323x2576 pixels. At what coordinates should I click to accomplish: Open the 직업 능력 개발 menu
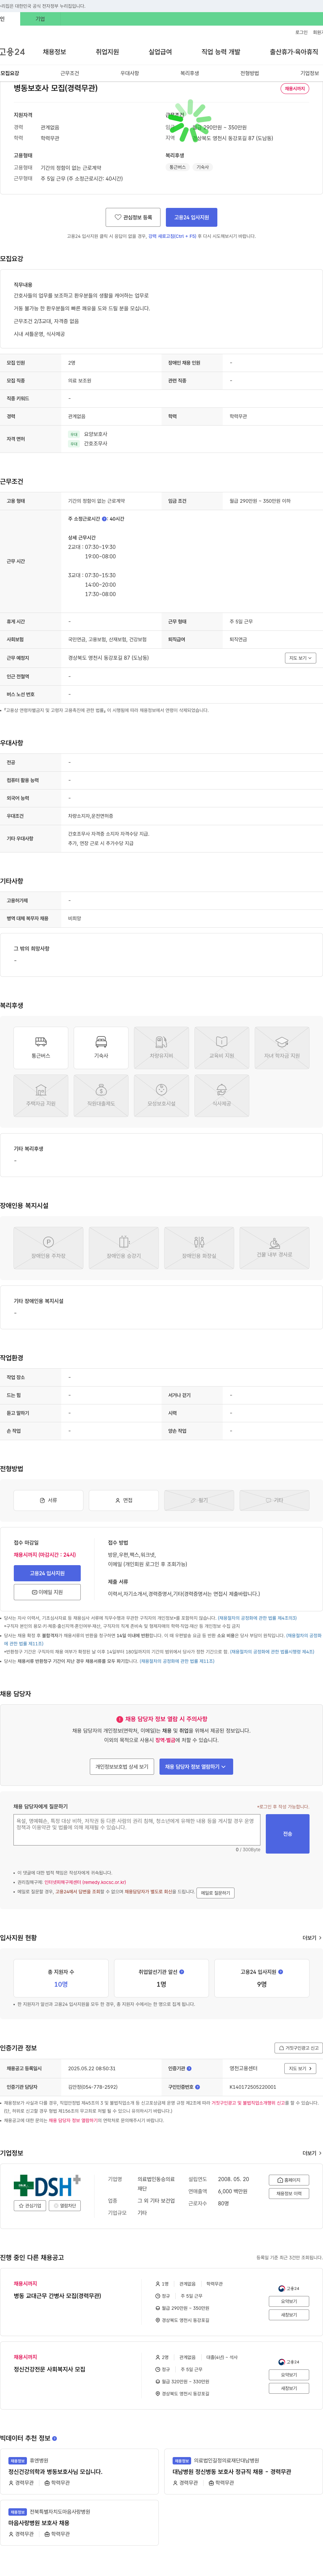pos(221,52)
